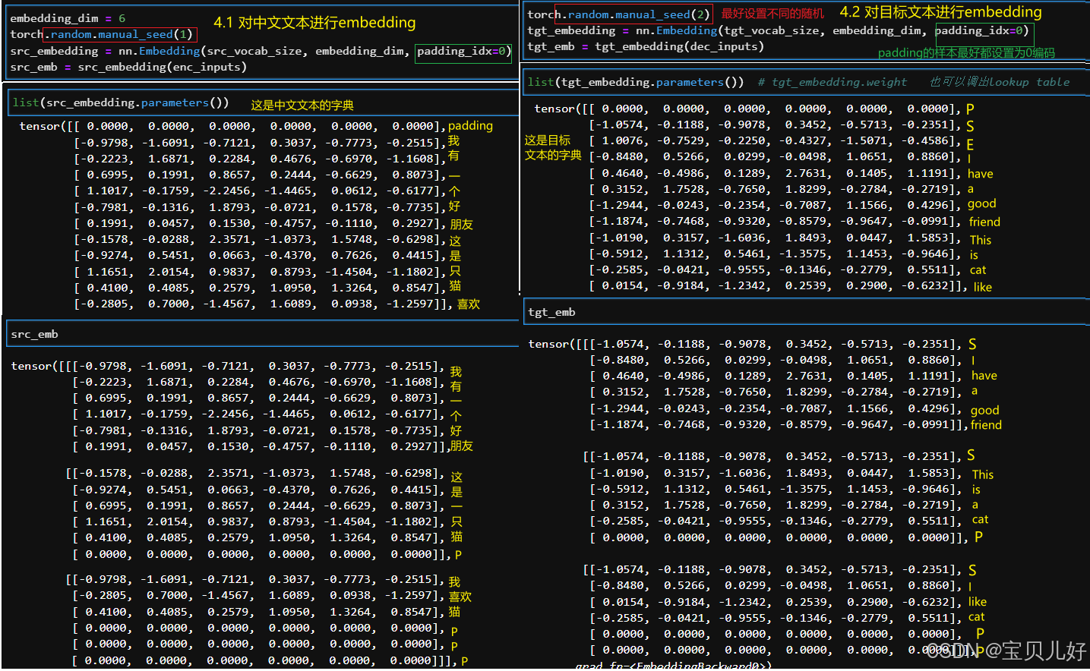Viewport: 1090px width, 671px height.
Task: Select the 'torch.random.manual_seed(2)' statement
Action: tap(619, 14)
